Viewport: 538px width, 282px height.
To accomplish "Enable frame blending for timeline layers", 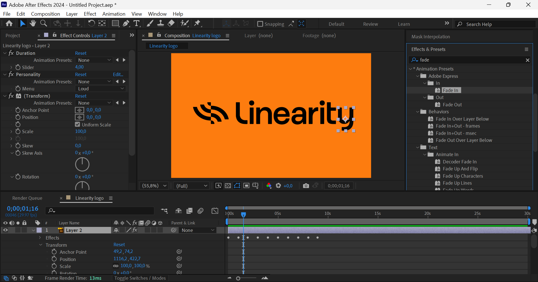I will coord(190,211).
